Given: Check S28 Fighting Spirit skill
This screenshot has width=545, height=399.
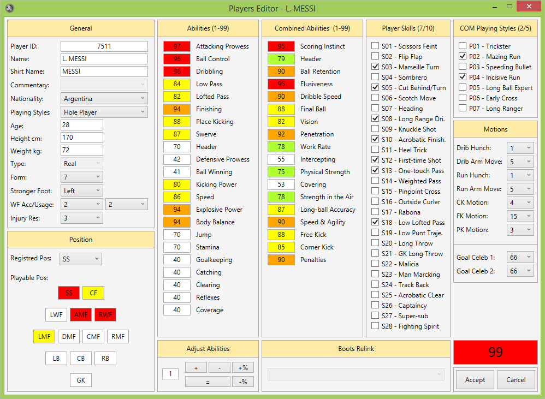Looking at the screenshot, I should [x=375, y=326].
